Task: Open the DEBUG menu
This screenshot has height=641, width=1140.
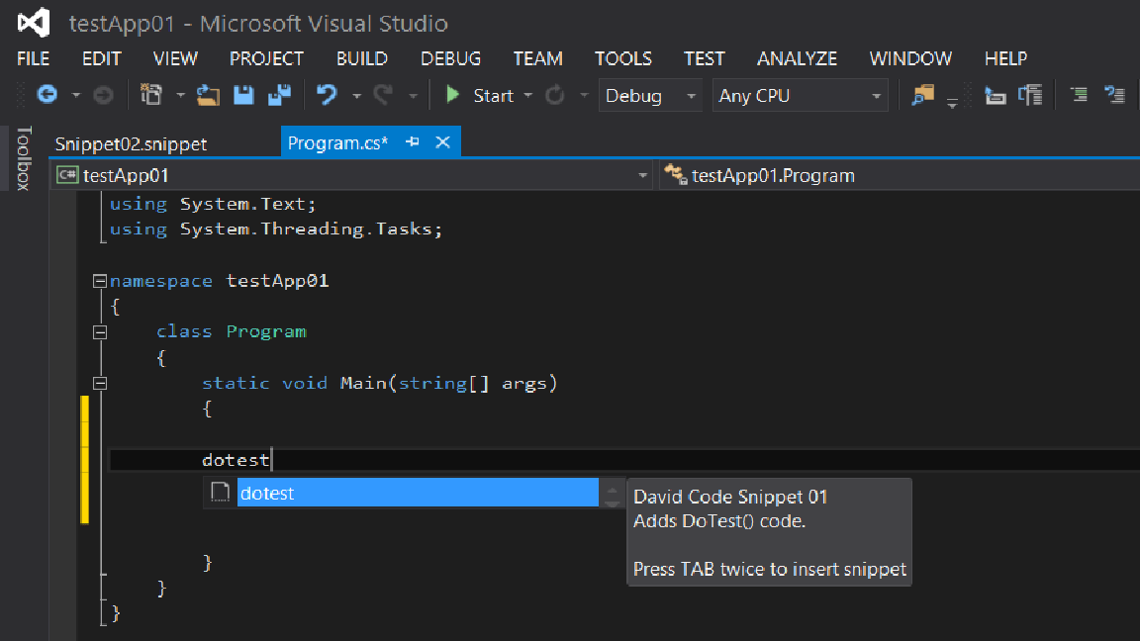Action: [451, 58]
